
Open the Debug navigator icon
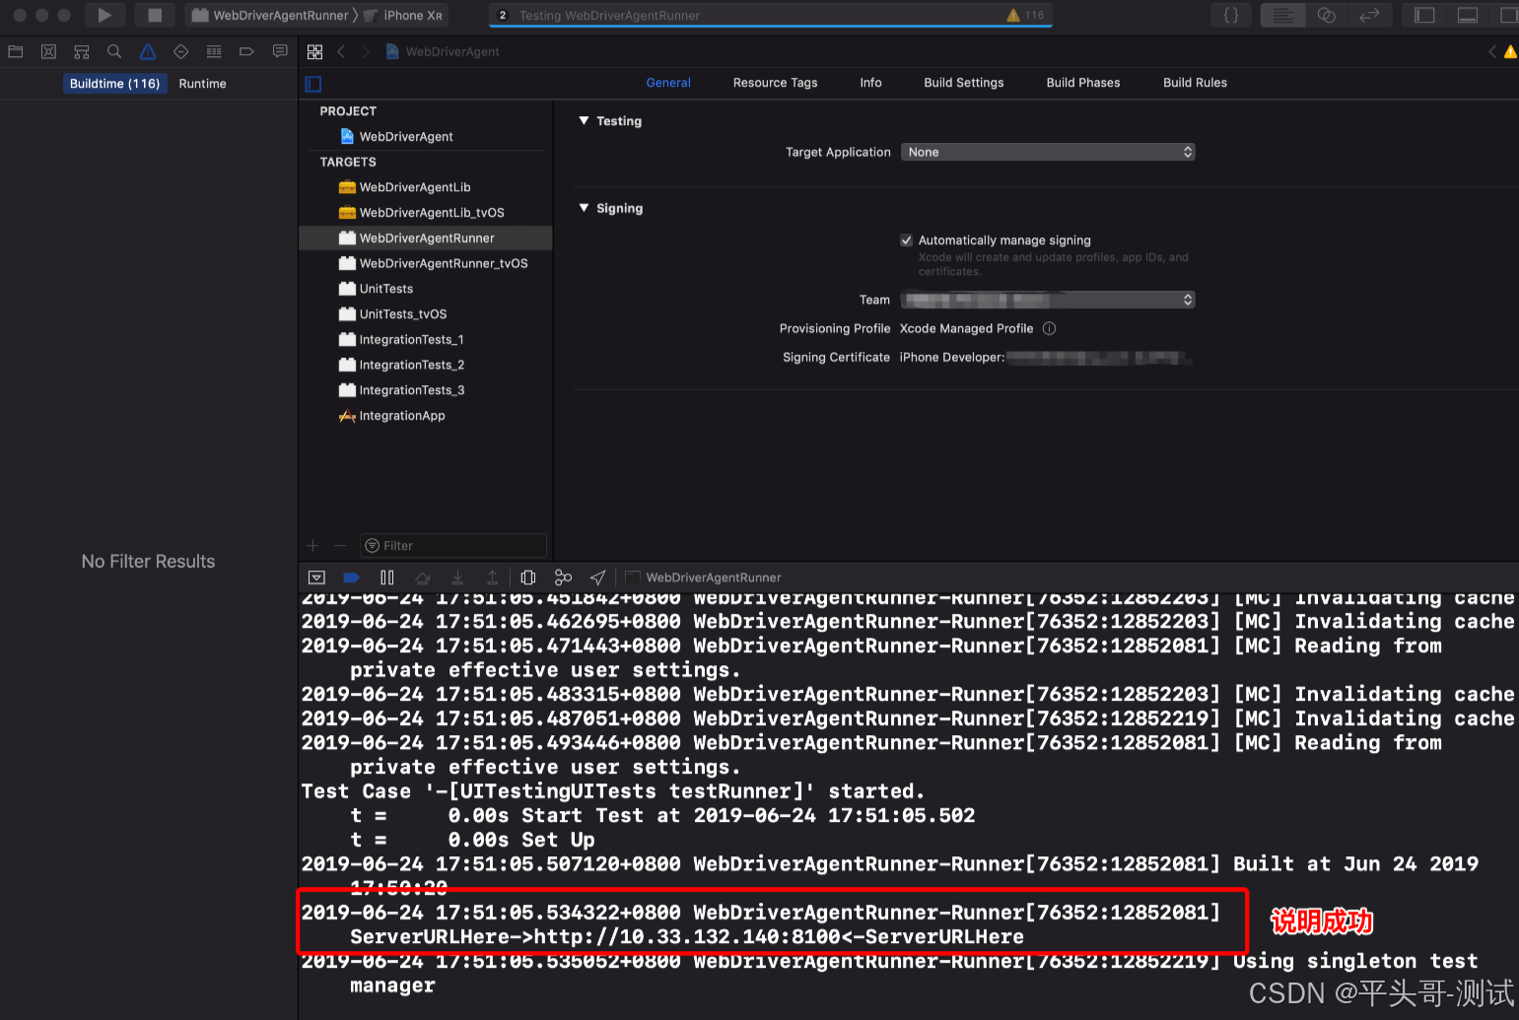214,51
